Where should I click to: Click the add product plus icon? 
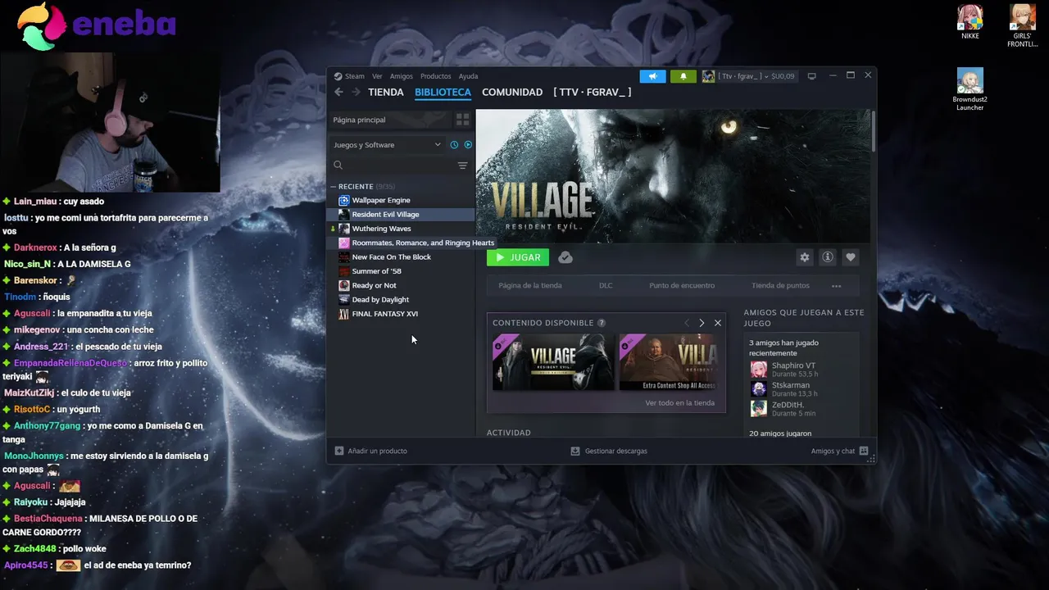click(x=339, y=451)
